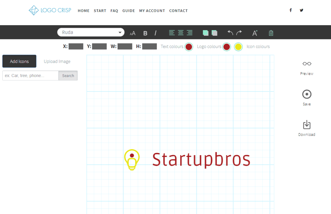331x214 pixels.
Task: Open the Ruda font dropdown
Action: 91,32
